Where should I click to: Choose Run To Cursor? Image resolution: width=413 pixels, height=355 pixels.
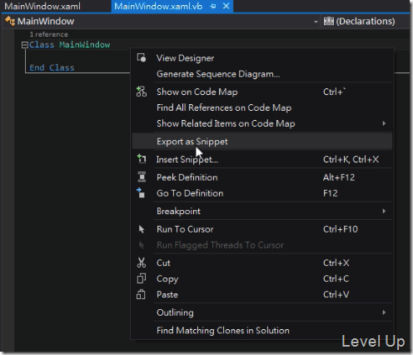[x=262, y=229]
